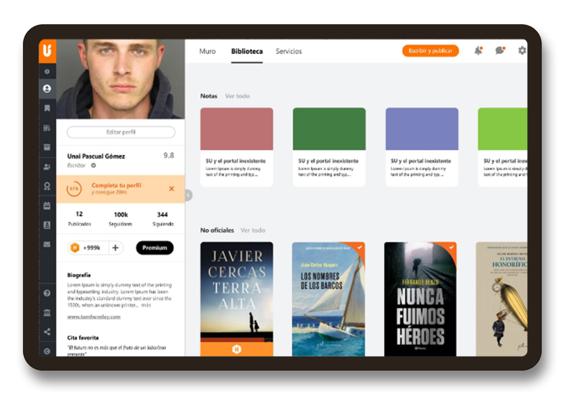
Task: Open the Servicios tab
Action: [x=289, y=52]
